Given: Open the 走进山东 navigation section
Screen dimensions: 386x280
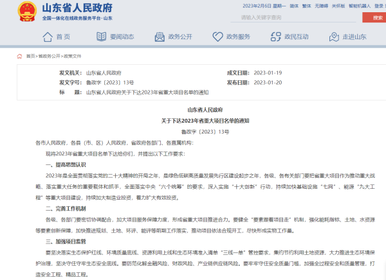Looking at the screenshot, I should 354,37.
